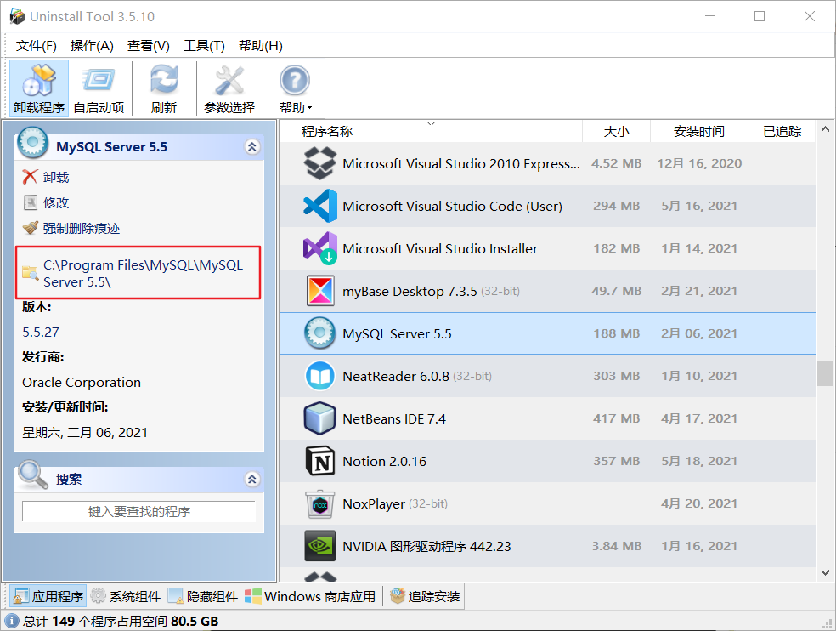
Task: Switch to 系统组件 tab
Action: pos(126,596)
